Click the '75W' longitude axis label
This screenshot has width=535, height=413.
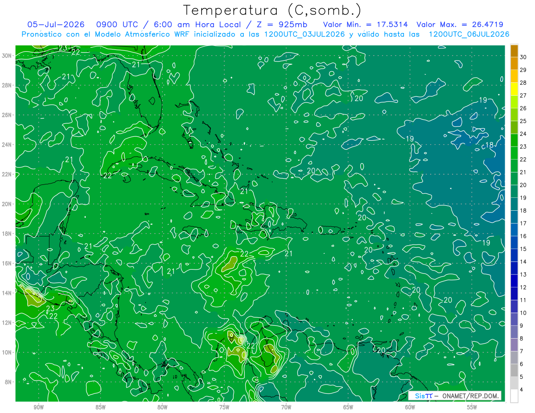pos(224,407)
